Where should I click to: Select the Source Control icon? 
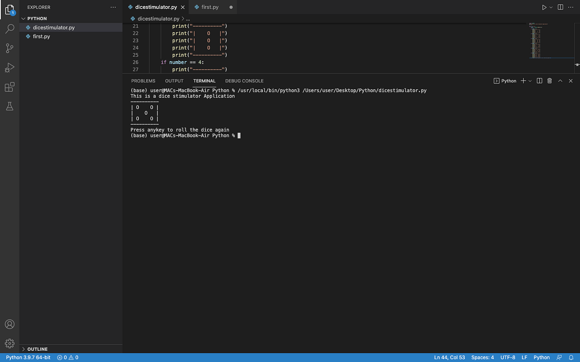pos(10,48)
